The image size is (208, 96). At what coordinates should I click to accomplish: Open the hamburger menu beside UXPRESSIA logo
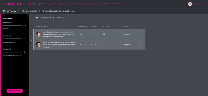(4, 4)
